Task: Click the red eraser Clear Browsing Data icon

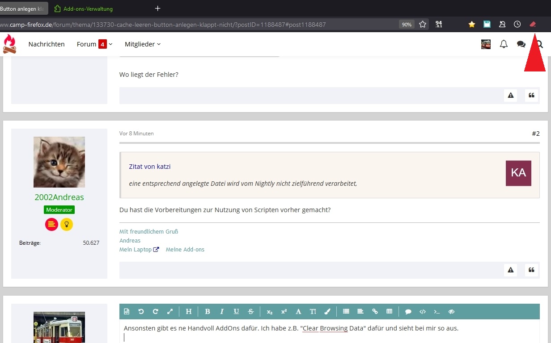Action: click(x=532, y=25)
